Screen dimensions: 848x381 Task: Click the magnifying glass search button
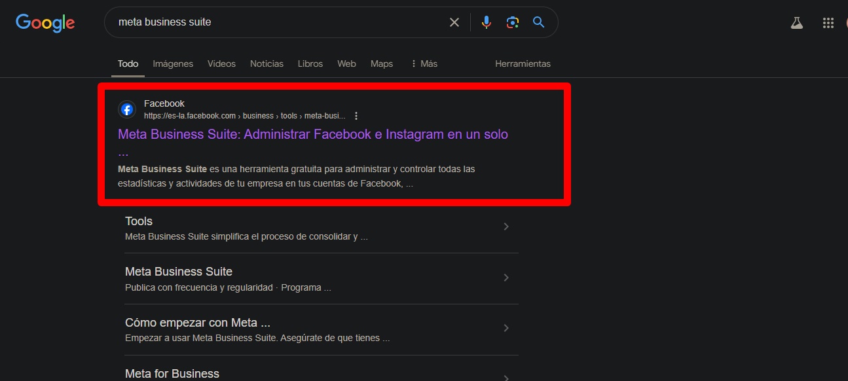point(539,22)
